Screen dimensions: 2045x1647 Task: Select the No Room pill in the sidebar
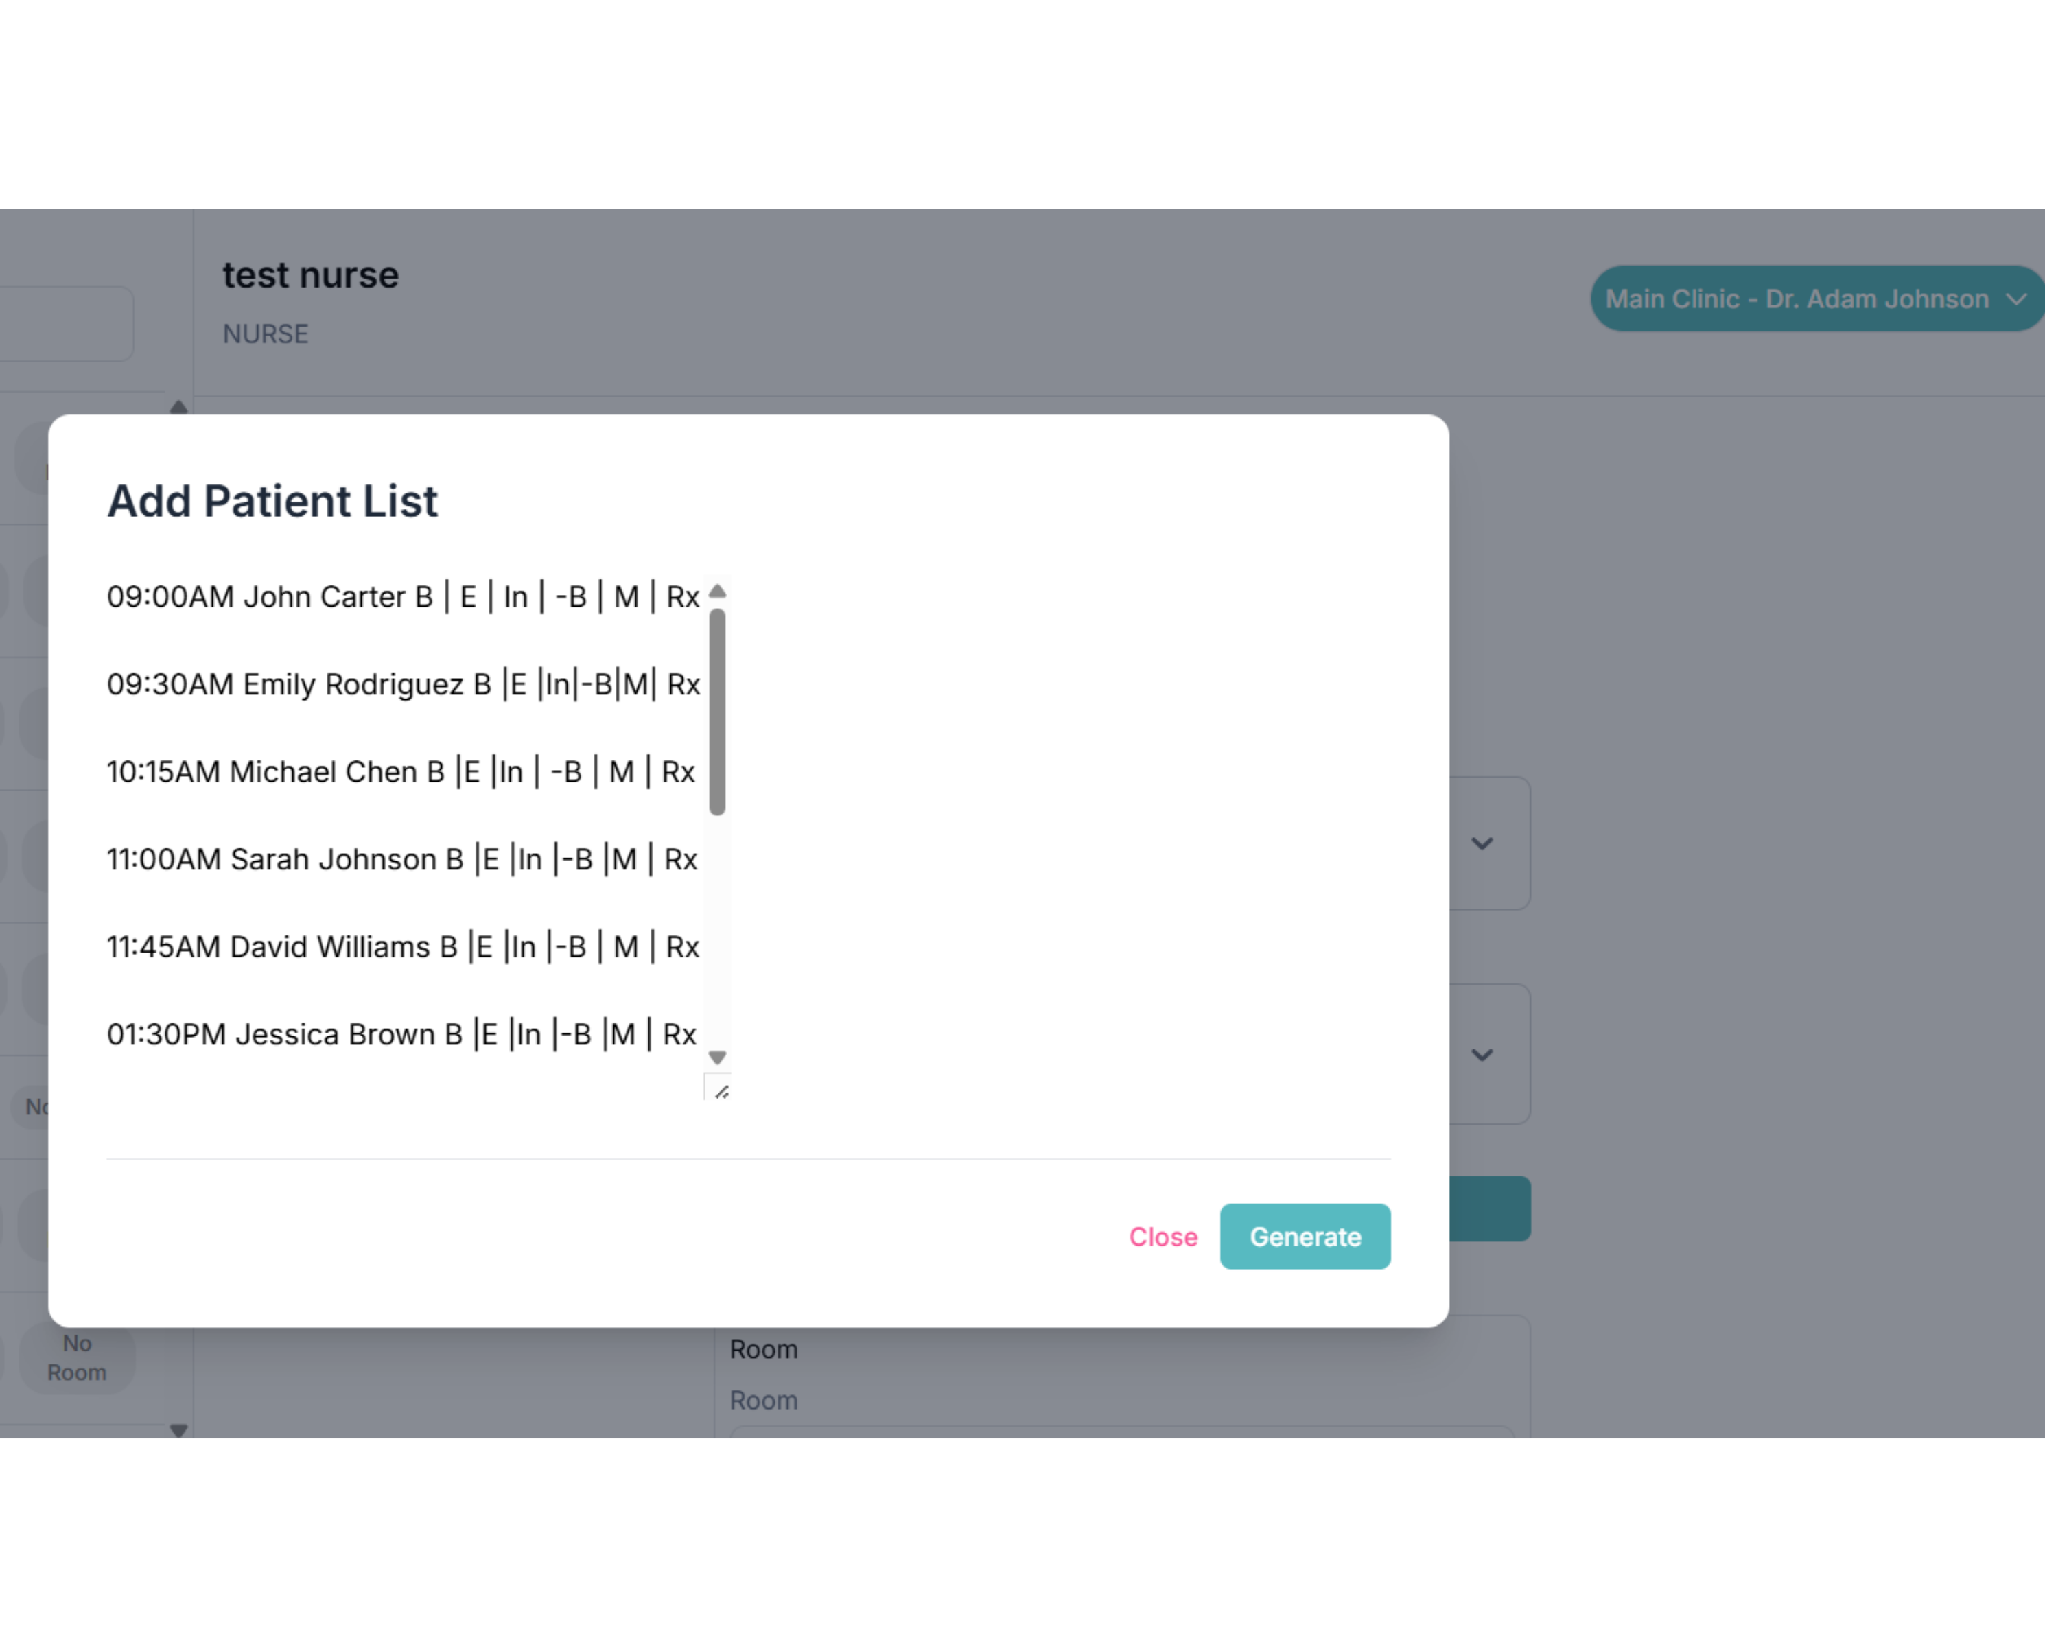point(77,1357)
